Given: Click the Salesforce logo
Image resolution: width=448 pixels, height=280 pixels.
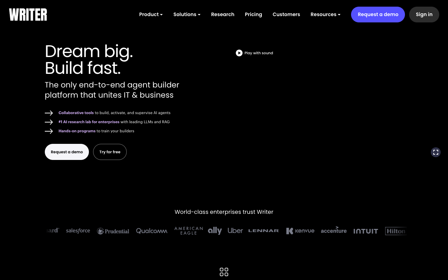Looking at the screenshot, I should coord(78,231).
